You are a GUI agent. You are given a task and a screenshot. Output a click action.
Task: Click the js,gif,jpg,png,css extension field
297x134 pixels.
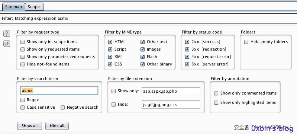171,105
